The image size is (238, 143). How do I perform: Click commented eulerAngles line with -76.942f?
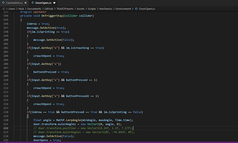coord(84,132)
